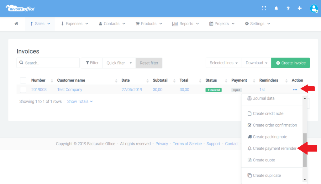Tick the select-all checkbox in table header

[23, 80]
